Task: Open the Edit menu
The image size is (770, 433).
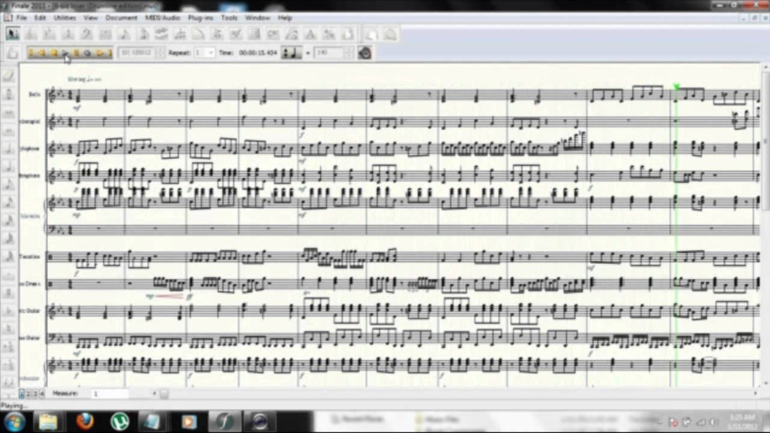Action: pyautogui.click(x=40, y=18)
